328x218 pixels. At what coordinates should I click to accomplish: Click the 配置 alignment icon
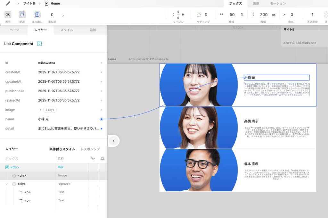22,15
